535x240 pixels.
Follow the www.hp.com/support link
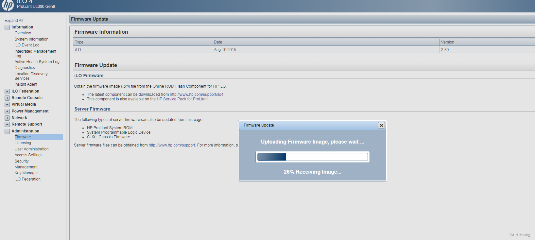[172, 145]
